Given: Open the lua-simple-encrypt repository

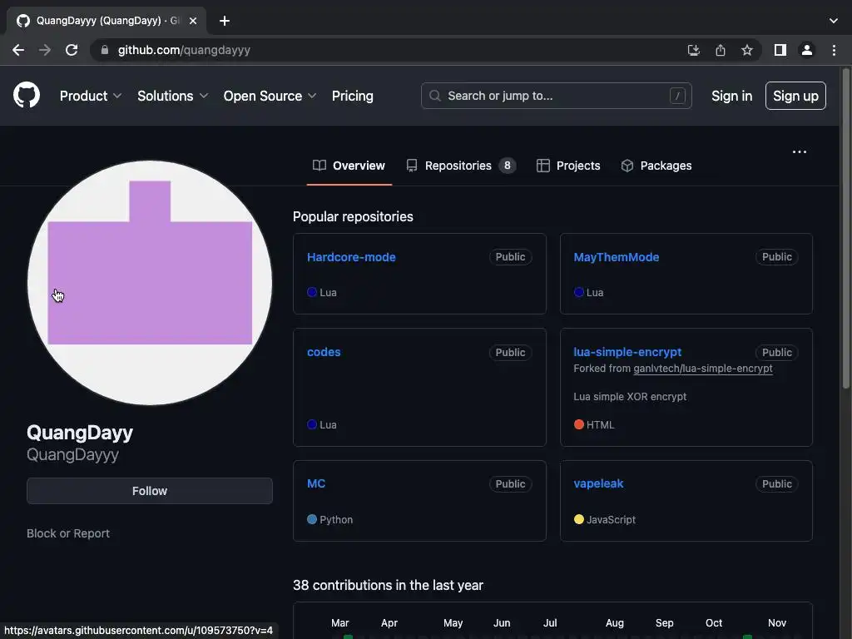Looking at the screenshot, I should 627,352.
